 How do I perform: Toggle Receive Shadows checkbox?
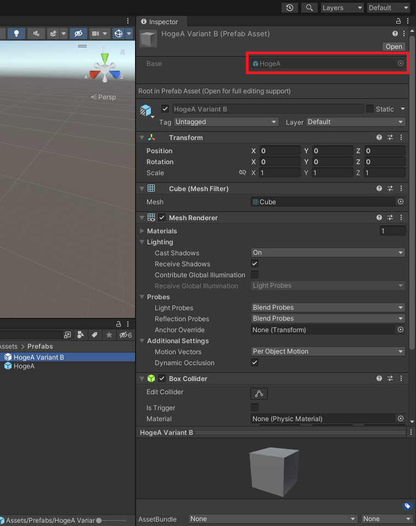coord(255,264)
